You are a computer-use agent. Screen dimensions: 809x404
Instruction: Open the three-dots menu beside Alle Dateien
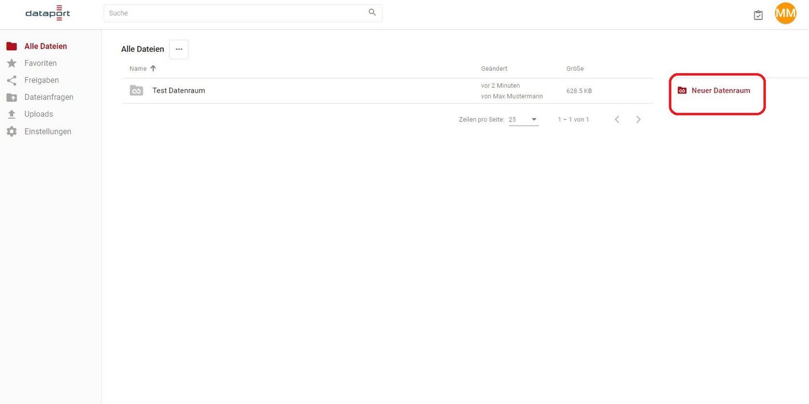point(179,49)
